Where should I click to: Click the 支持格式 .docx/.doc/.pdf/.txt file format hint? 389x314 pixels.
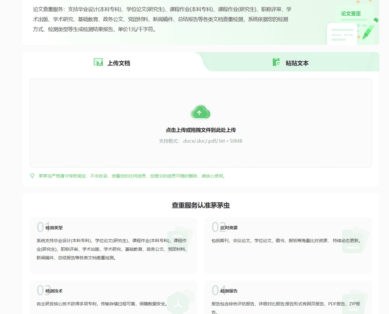tap(200, 141)
